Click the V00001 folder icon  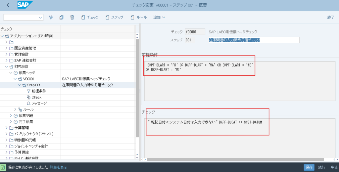[x=20, y=79]
